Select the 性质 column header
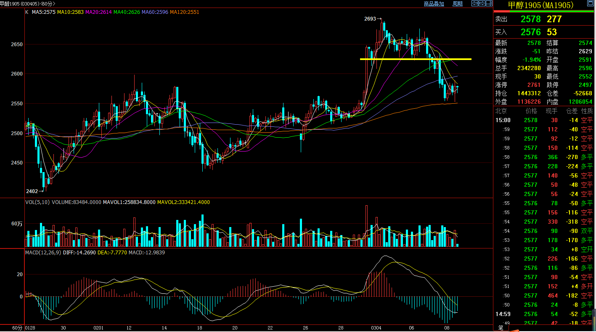 (x=587, y=111)
